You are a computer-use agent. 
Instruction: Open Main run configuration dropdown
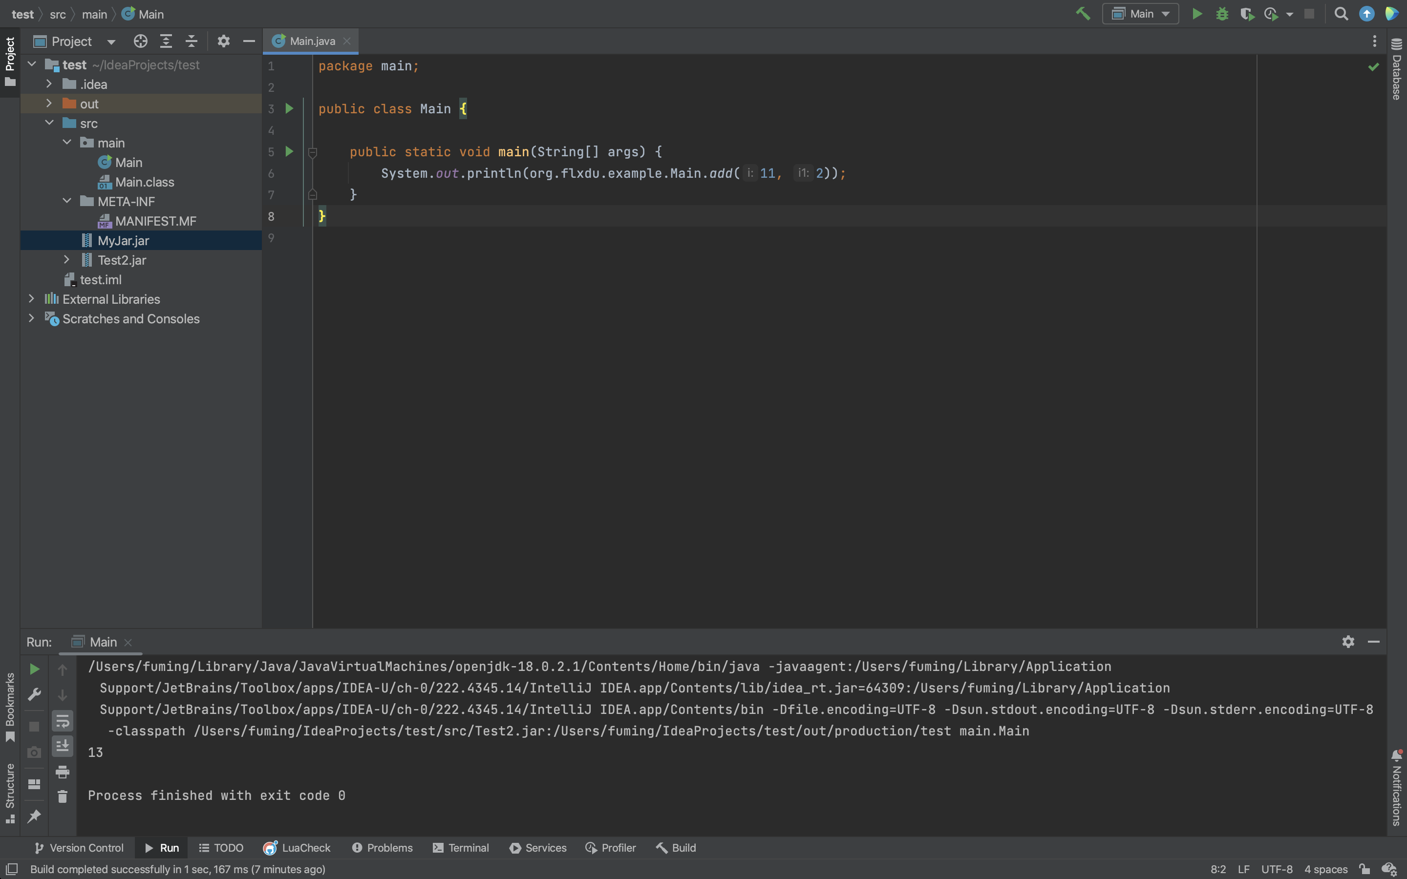(x=1141, y=13)
